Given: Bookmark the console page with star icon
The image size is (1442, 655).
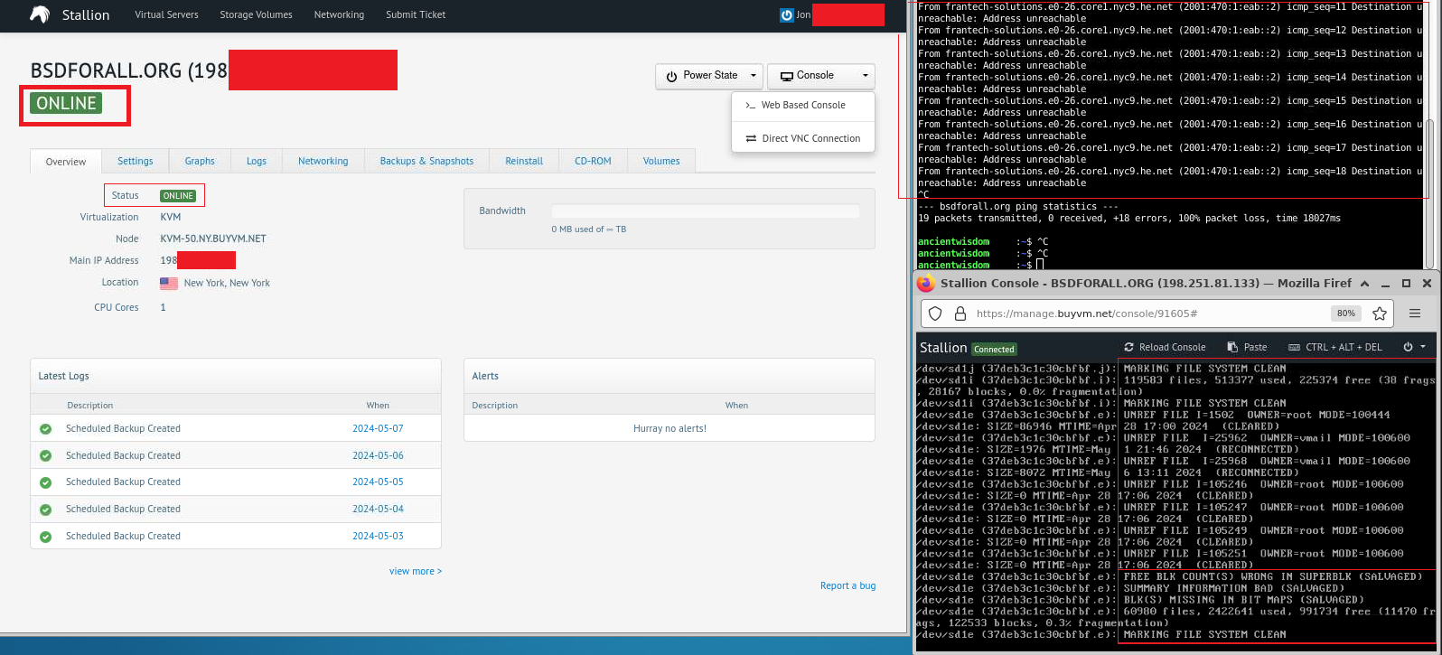Looking at the screenshot, I should click(x=1379, y=313).
